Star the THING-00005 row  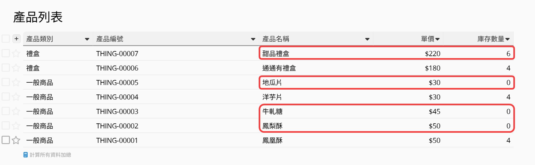(16, 82)
